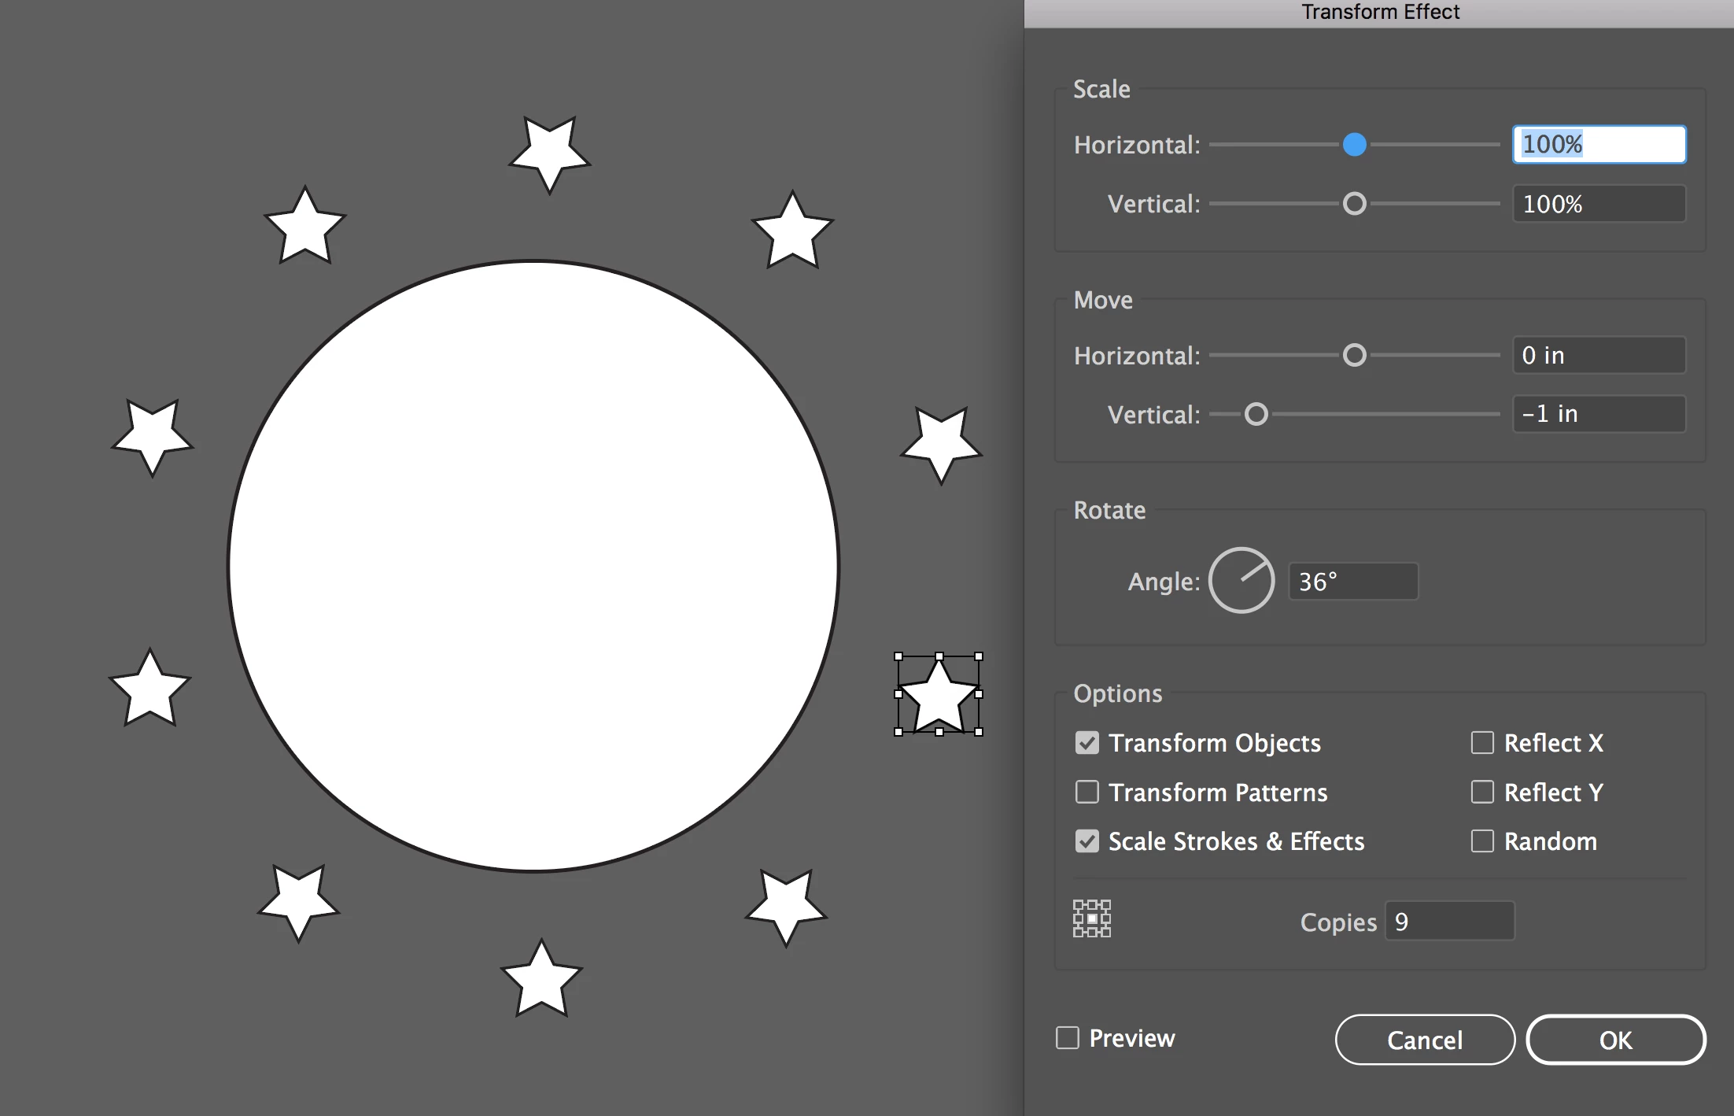The height and width of the screenshot is (1116, 1734).
Task: Enable the Random checkbox
Action: pyautogui.click(x=1482, y=841)
